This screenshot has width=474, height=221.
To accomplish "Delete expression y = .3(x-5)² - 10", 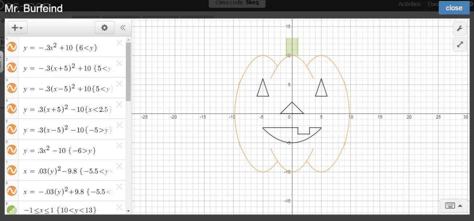I will pos(119,125).
